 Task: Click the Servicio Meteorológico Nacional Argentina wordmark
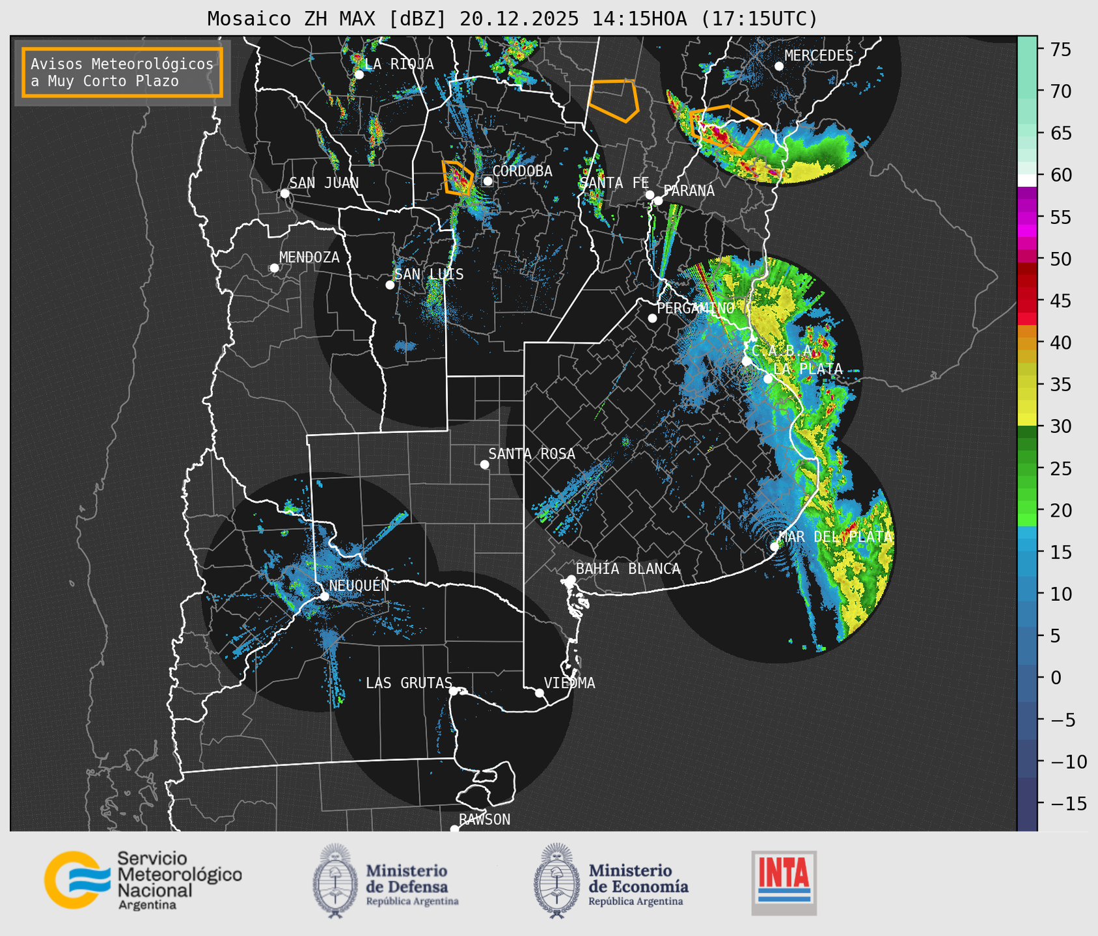[x=179, y=881]
